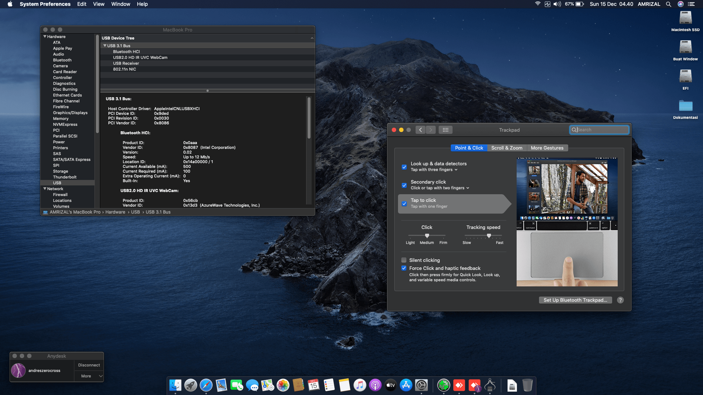Collapse the Hardware section in System Information
The image size is (703, 395).
coord(45,37)
